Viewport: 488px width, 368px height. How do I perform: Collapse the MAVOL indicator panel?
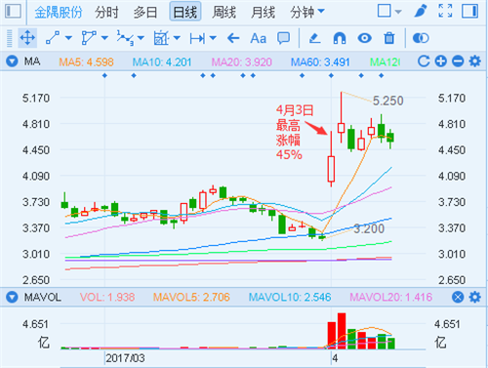(12, 297)
